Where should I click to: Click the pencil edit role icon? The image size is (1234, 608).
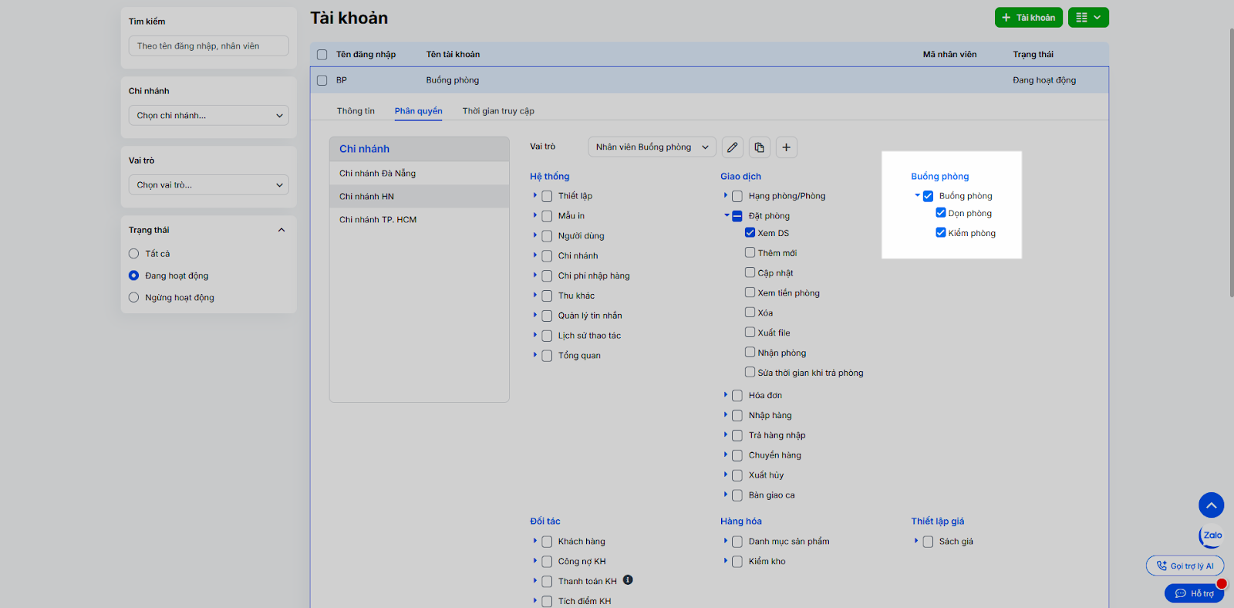point(732,147)
